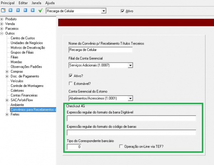Image resolution: width=214 pixels, height=165 pixels.
Task: Open the Recarga de Celular record dropdown
Action: click(x=104, y=11)
